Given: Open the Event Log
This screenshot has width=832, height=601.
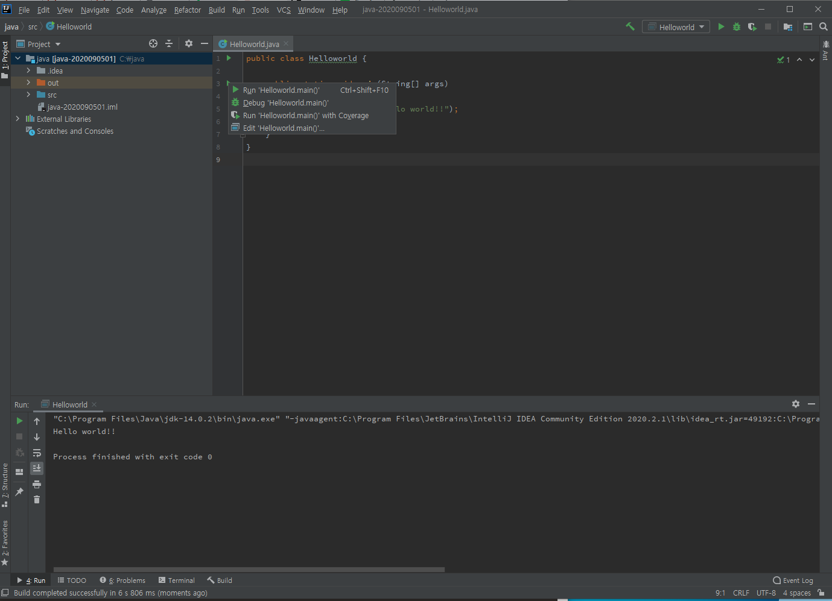Looking at the screenshot, I should pos(793,581).
